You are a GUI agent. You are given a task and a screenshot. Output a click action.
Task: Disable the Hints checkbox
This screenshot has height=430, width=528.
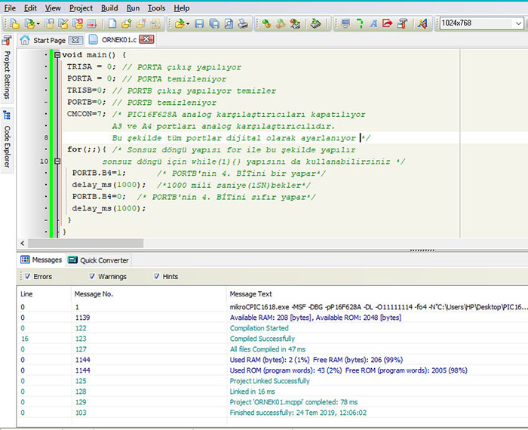tap(157, 276)
